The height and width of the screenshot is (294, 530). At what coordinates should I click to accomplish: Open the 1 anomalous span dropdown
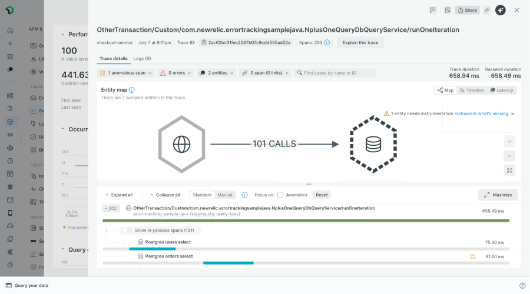pyautogui.click(x=125, y=73)
